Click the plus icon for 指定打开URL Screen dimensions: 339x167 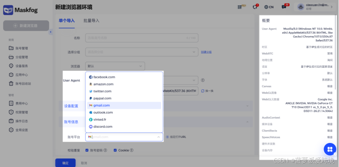pos(167,137)
